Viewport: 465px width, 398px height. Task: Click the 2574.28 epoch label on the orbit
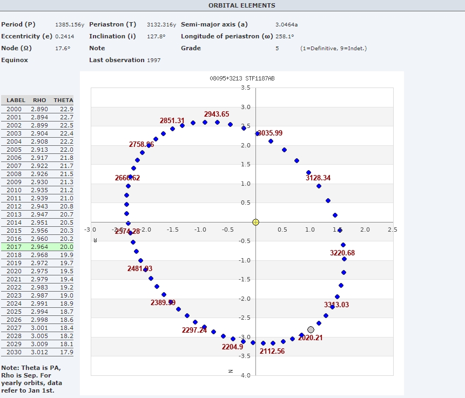point(127,231)
